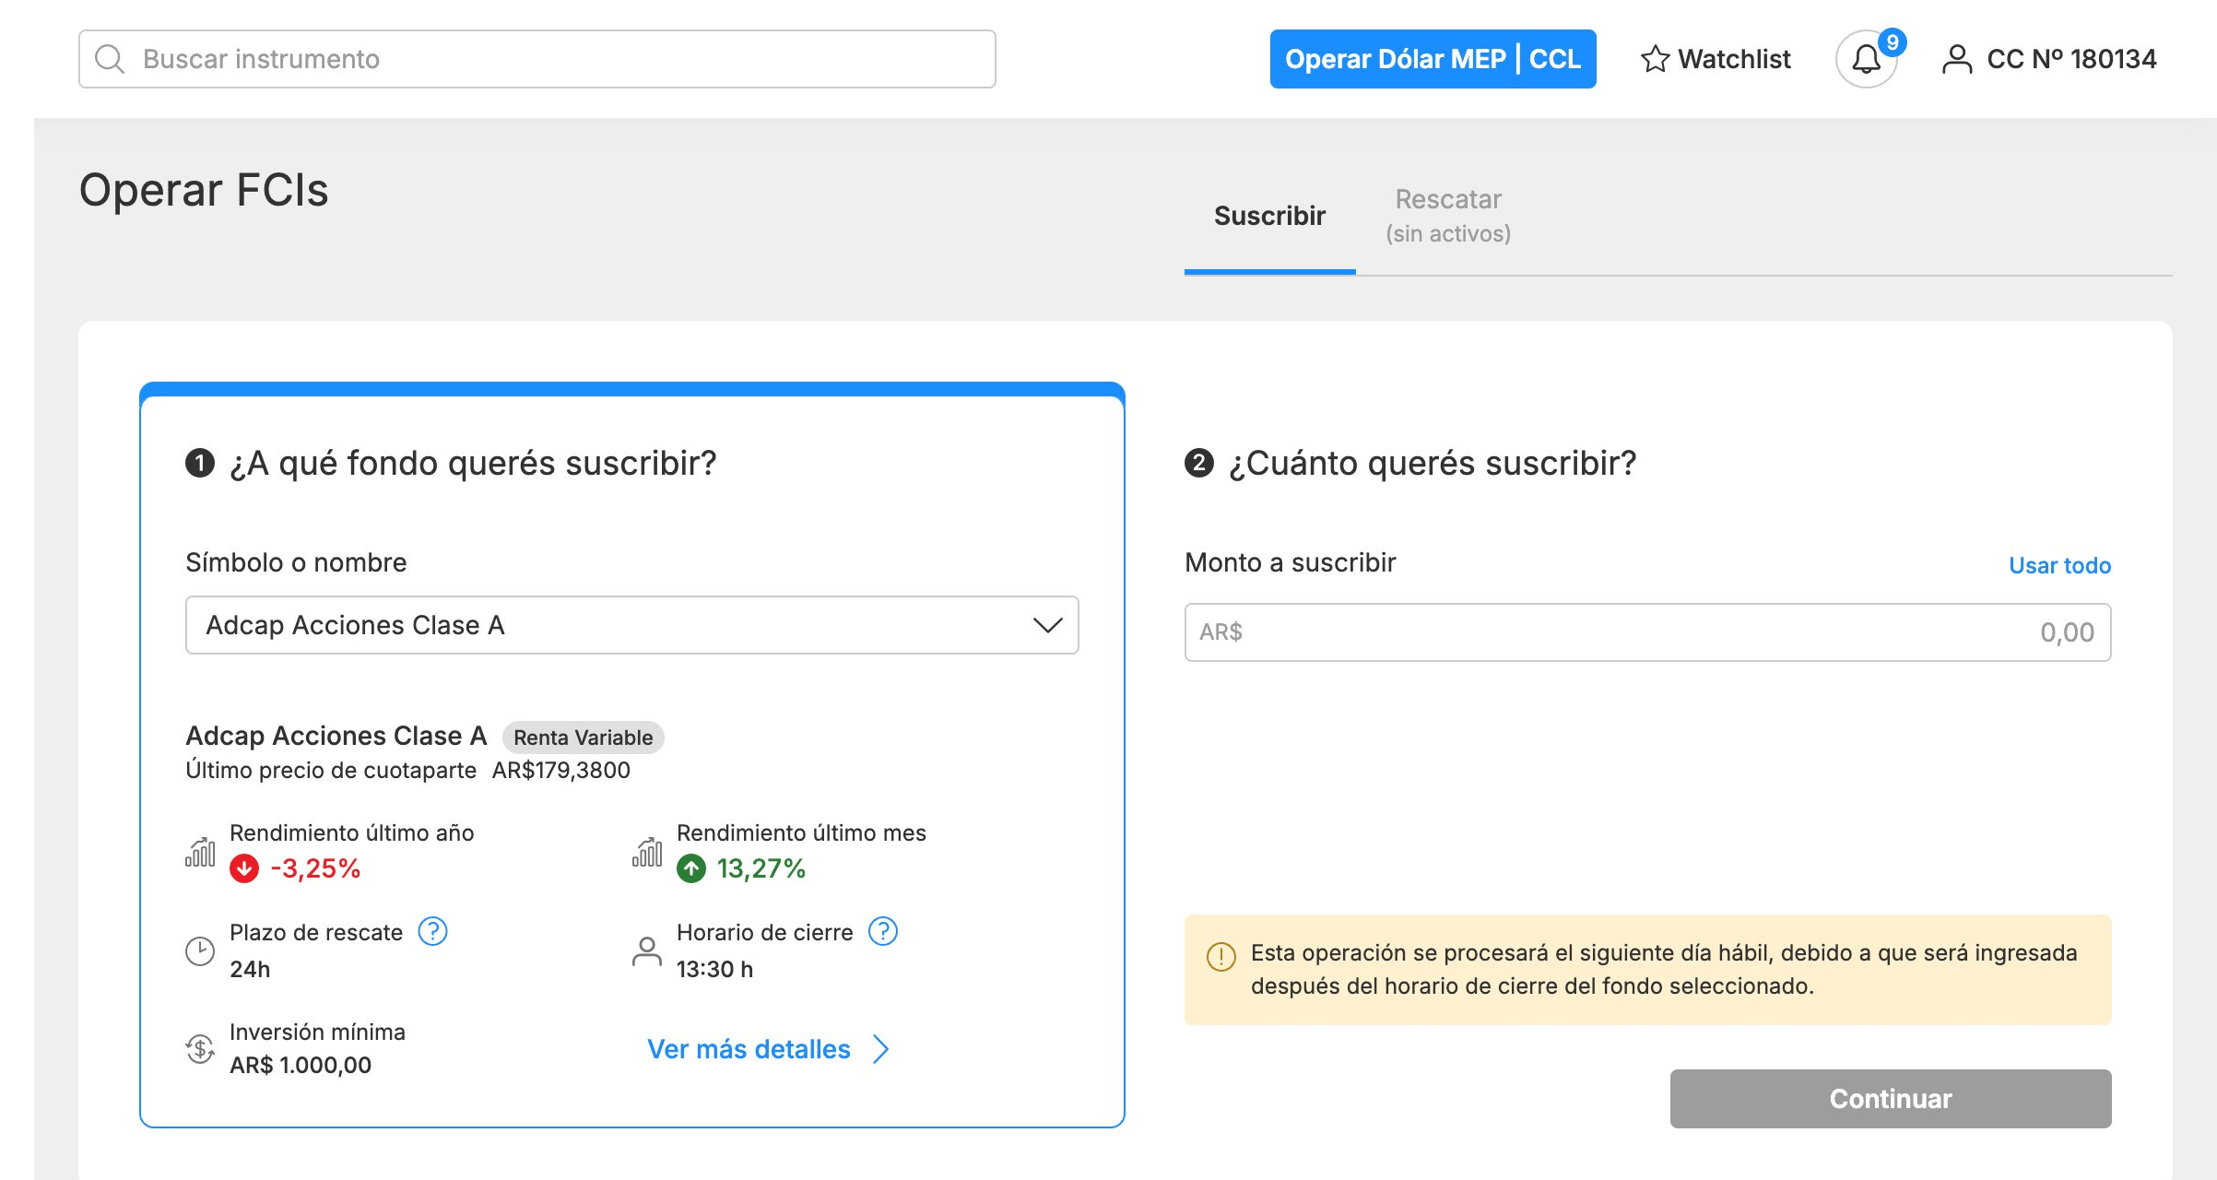This screenshot has width=2217, height=1180.
Task: Click the Rendimiento último año chart icon
Action: click(x=200, y=852)
